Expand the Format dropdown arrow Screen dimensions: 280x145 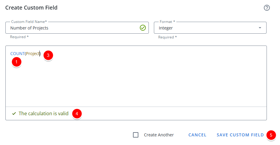click(x=260, y=28)
